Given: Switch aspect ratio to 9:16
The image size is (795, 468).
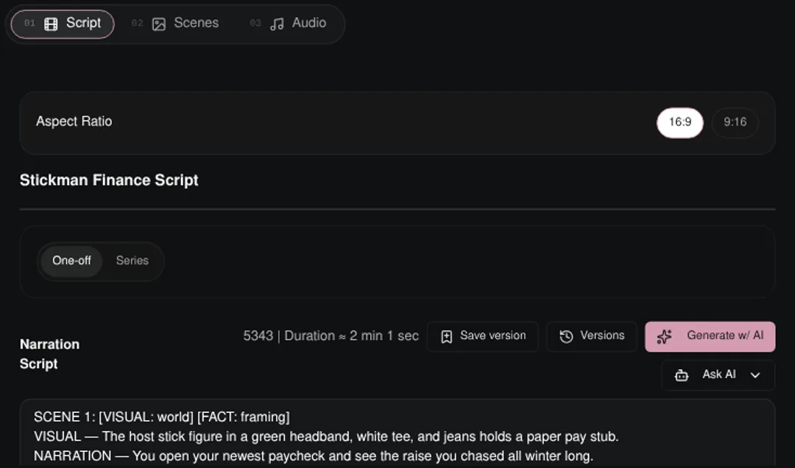Looking at the screenshot, I should pos(735,122).
